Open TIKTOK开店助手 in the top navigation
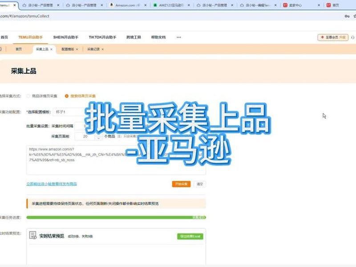 tap(102, 37)
